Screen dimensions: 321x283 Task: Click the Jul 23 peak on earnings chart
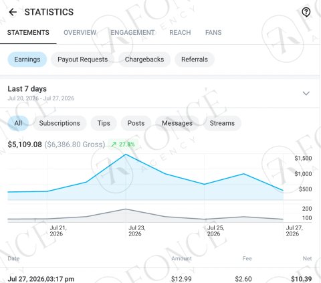[126, 154]
